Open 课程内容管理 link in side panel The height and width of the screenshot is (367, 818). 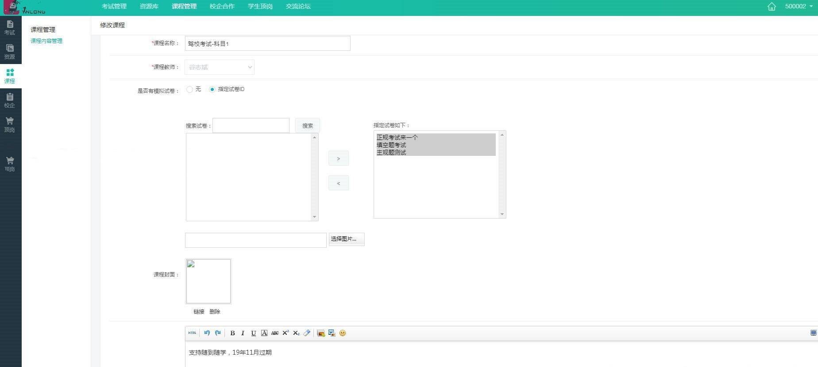(x=46, y=41)
